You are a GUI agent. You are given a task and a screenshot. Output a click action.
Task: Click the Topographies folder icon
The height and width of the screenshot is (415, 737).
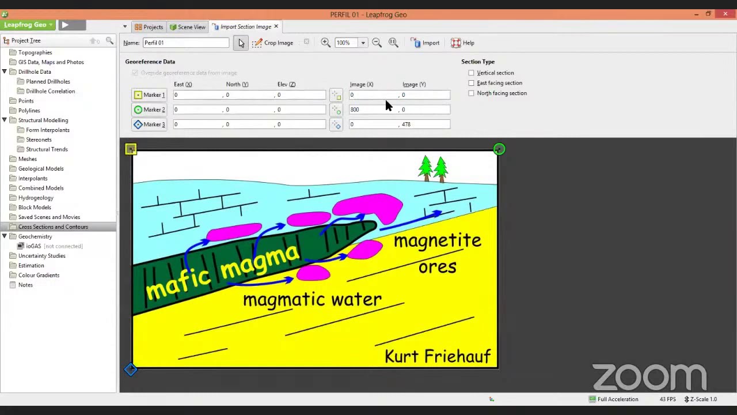point(13,52)
